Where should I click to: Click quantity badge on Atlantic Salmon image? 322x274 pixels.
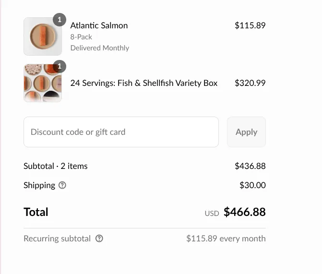coord(59,20)
